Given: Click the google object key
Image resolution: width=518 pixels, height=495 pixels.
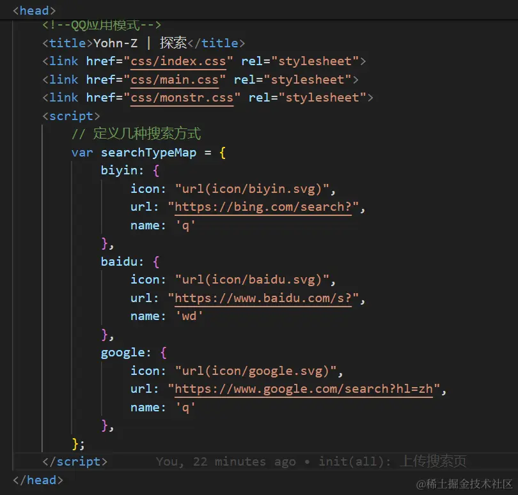Looking at the screenshot, I should point(123,353).
